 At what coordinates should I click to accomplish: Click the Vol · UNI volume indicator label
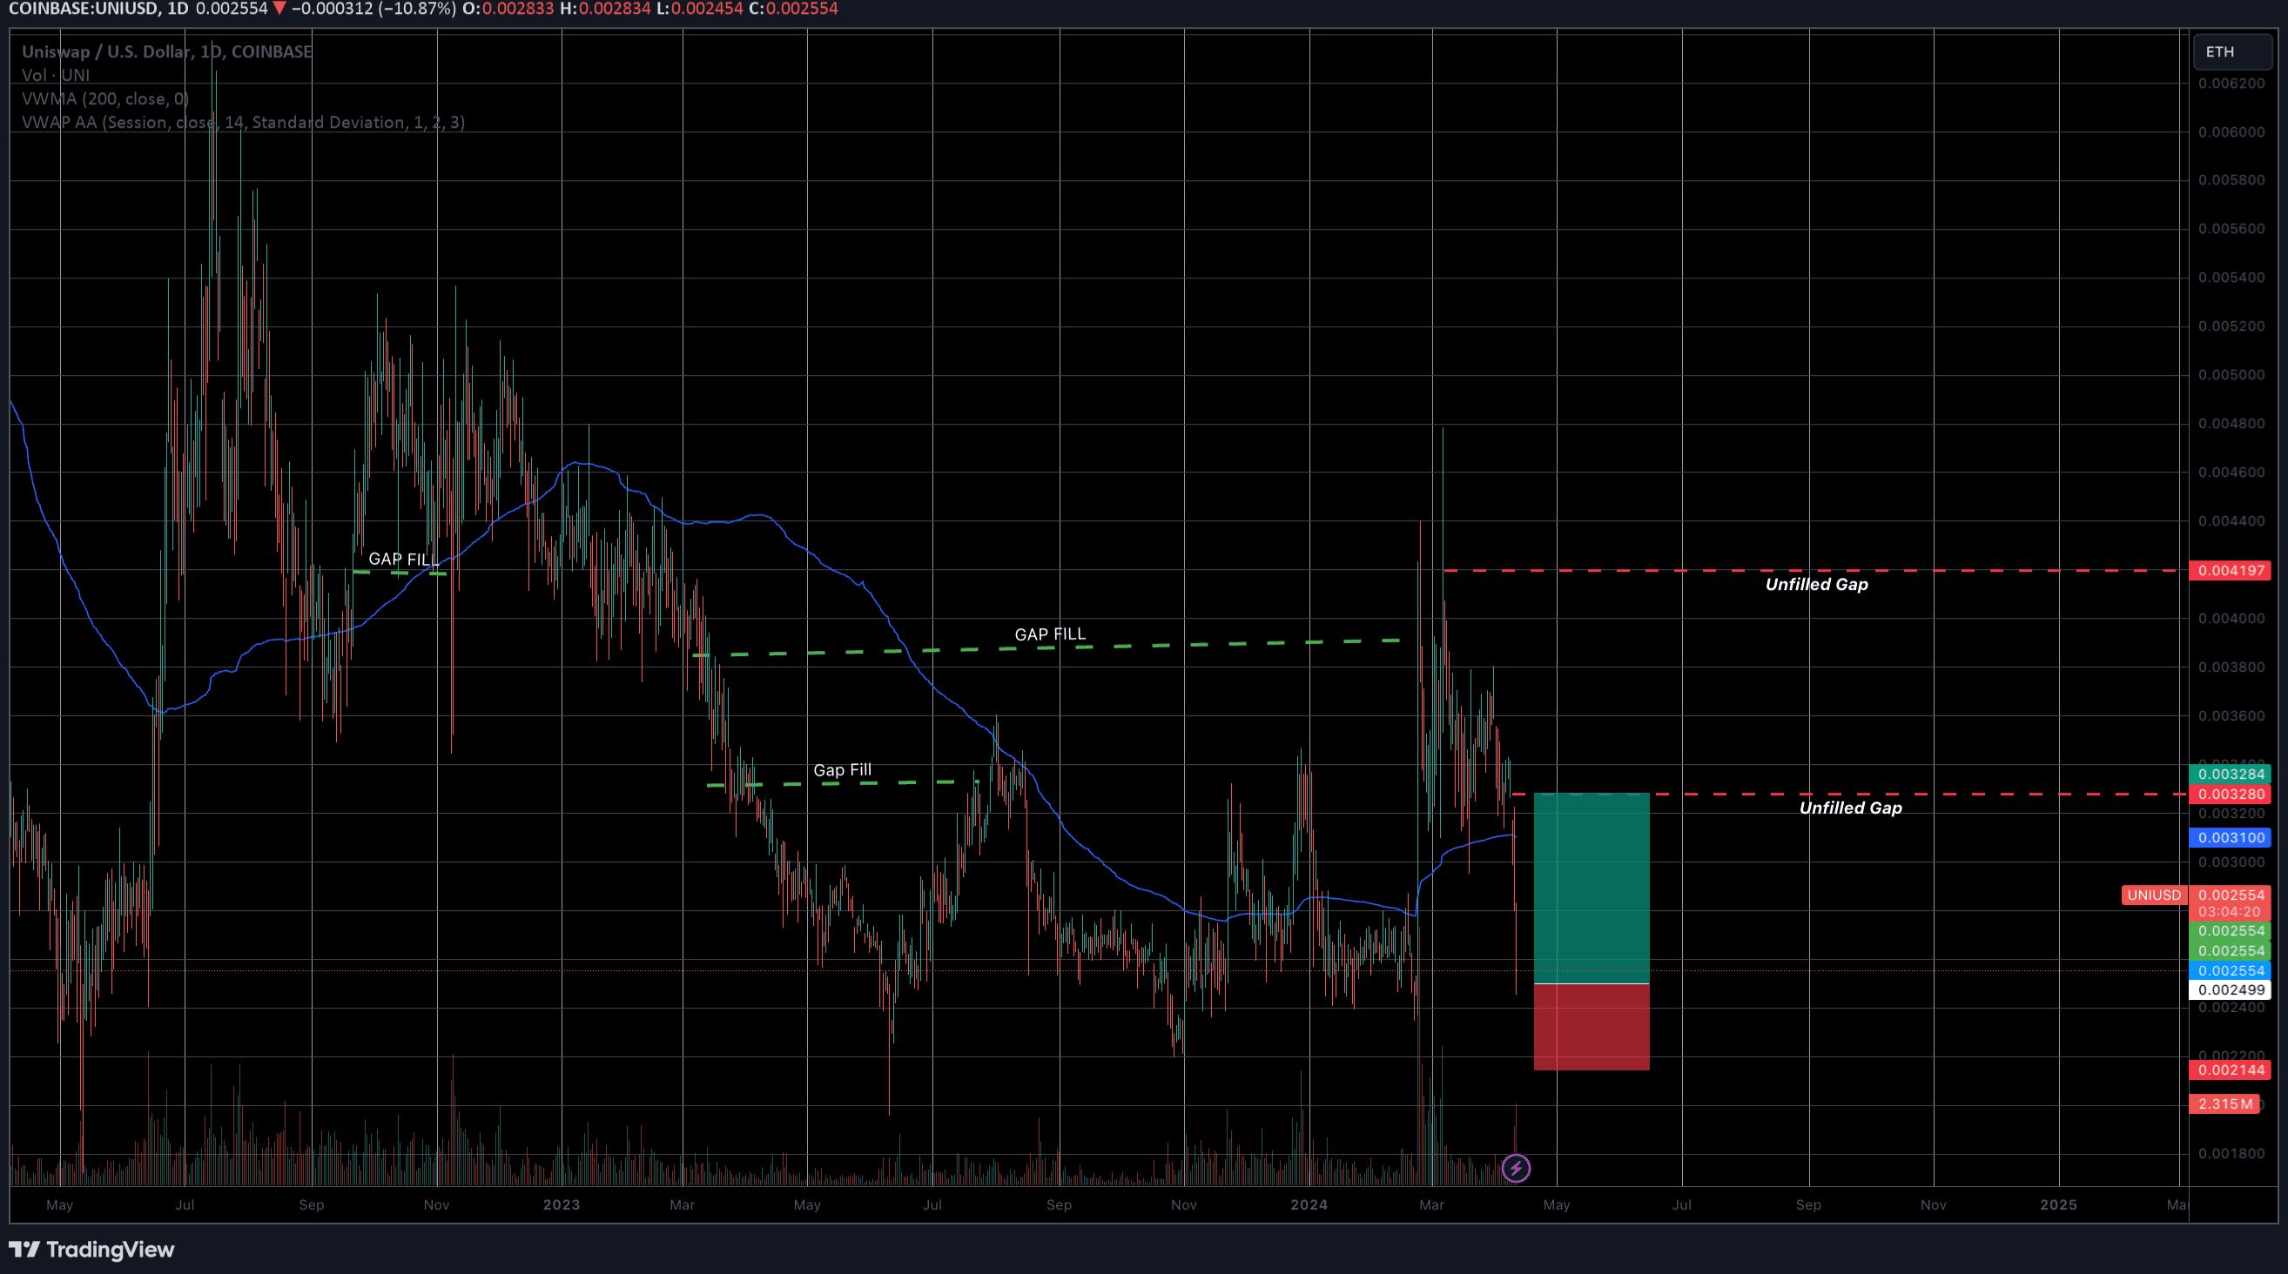(56, 75)
